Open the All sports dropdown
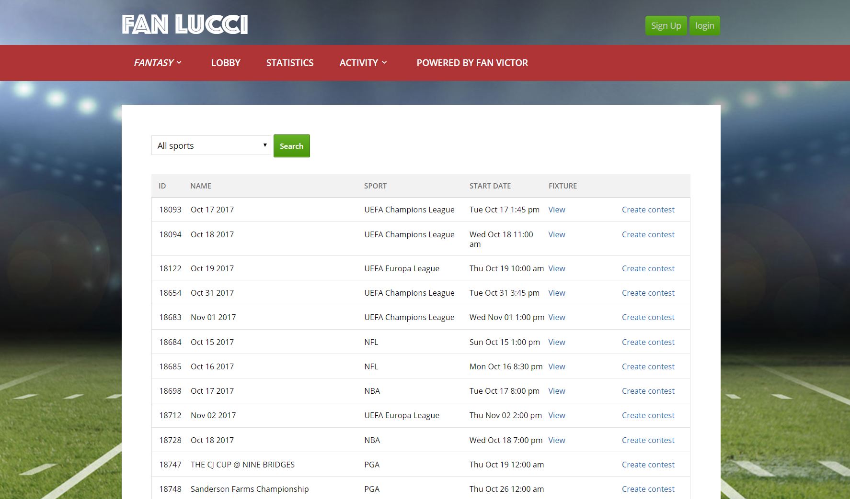 click(211, 145)
